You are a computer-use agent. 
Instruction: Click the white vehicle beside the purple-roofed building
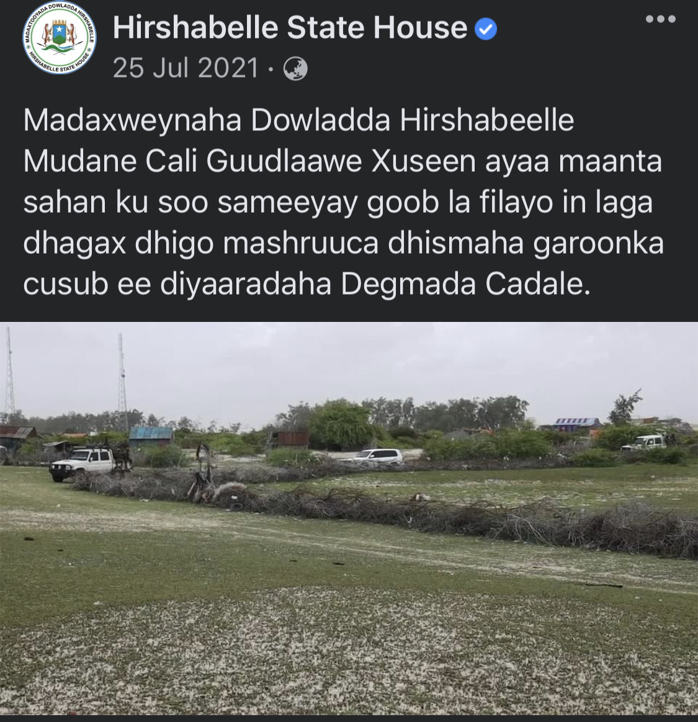tap(645, 442)
